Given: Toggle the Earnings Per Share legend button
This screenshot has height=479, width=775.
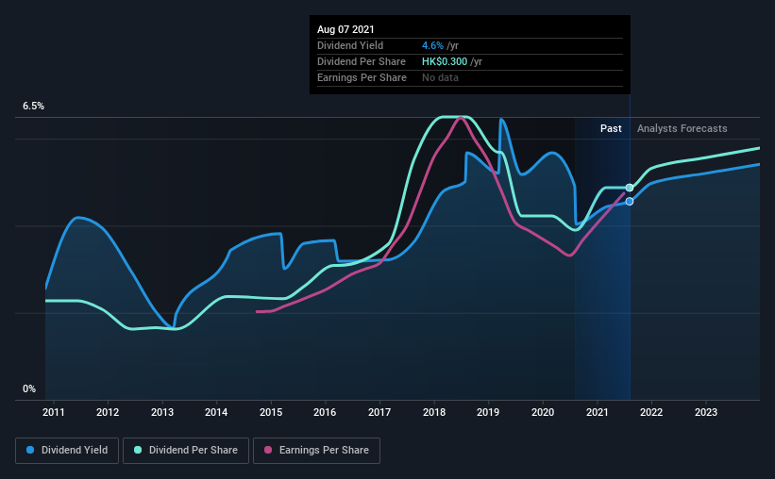Looking at the screenshot, I should point(316,451).
